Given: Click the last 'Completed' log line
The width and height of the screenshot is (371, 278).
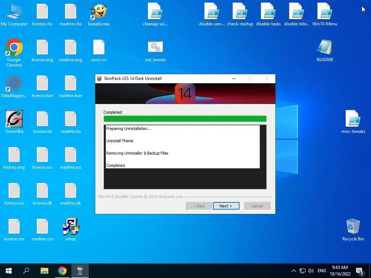Looking at the screenshot, I should click(116, 165).
